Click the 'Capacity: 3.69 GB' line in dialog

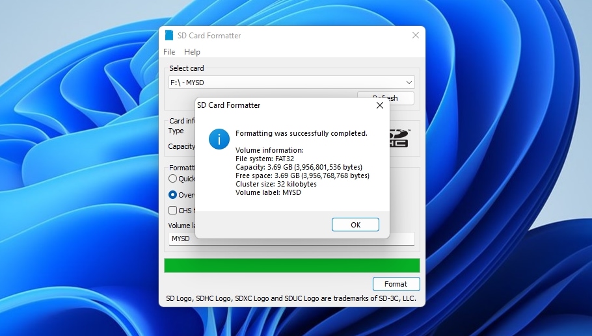pos(299,167)
